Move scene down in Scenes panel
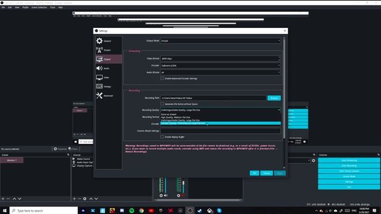Screen dimensions: 381x214 coord(20,199)
